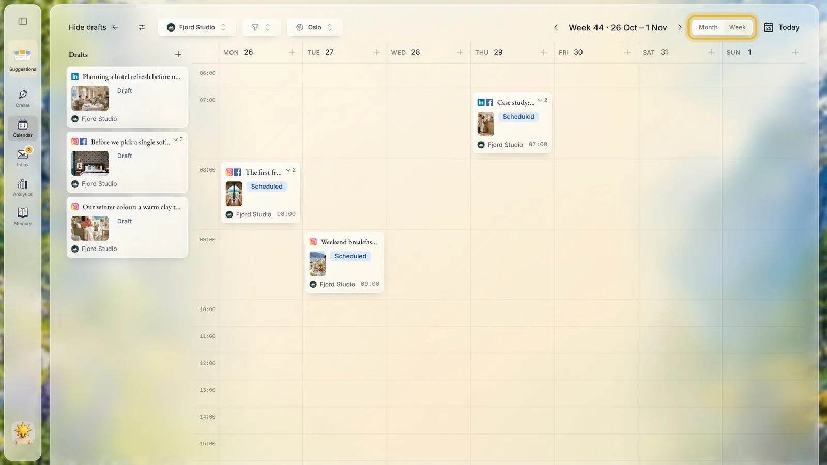
Task: Add a post on Saturday 31
Action: click(712, 52)
